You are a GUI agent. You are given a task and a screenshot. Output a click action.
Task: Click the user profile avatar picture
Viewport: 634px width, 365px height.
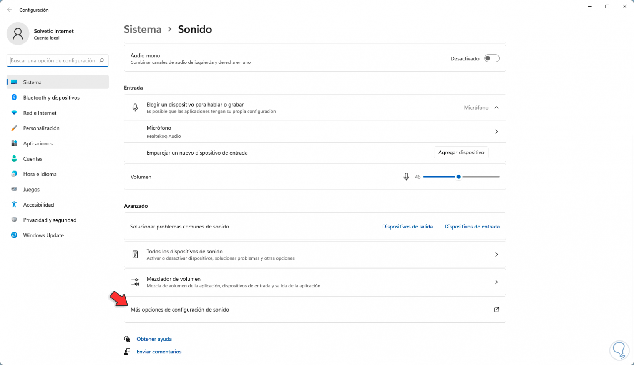[x=18, y=34]
